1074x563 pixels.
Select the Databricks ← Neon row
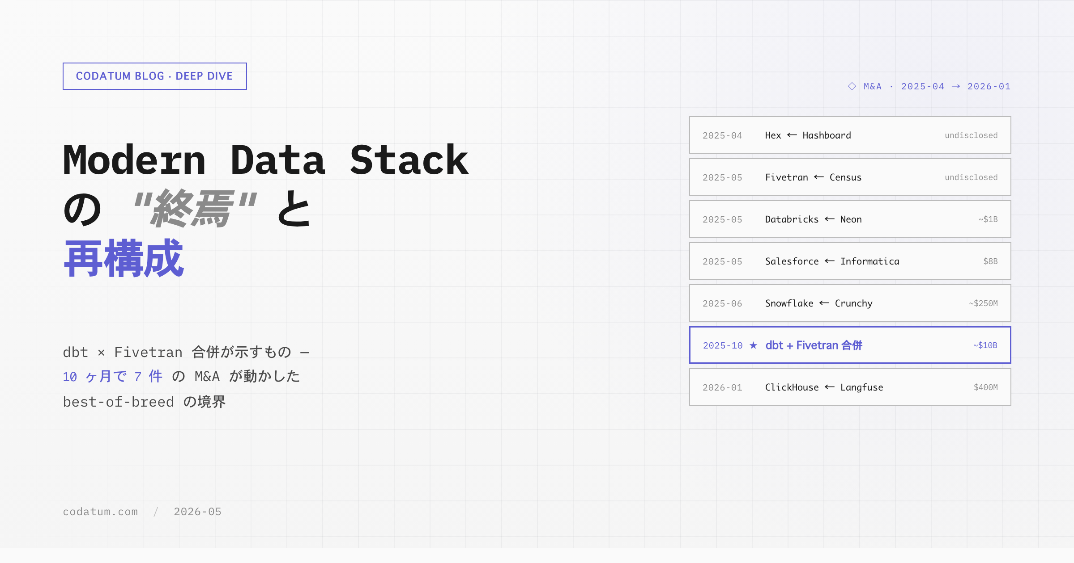pyautogui.click(x=850, y=219)
